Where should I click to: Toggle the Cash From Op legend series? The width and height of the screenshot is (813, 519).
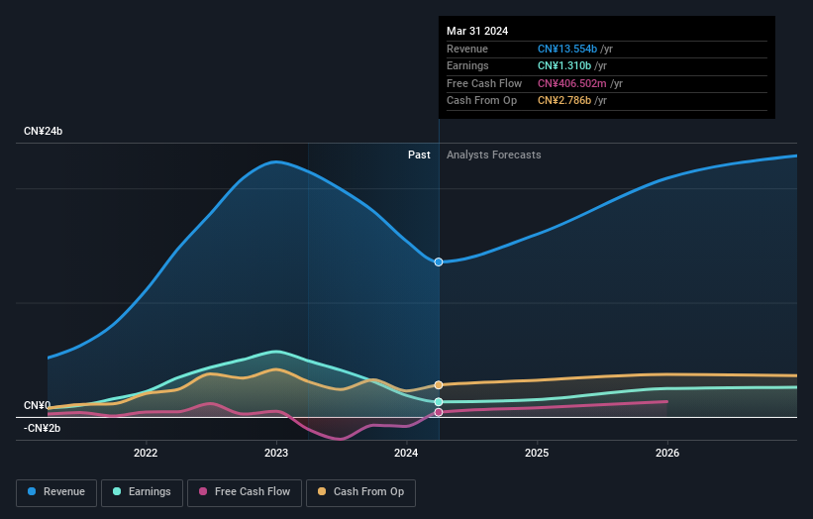tap(360, 492)
